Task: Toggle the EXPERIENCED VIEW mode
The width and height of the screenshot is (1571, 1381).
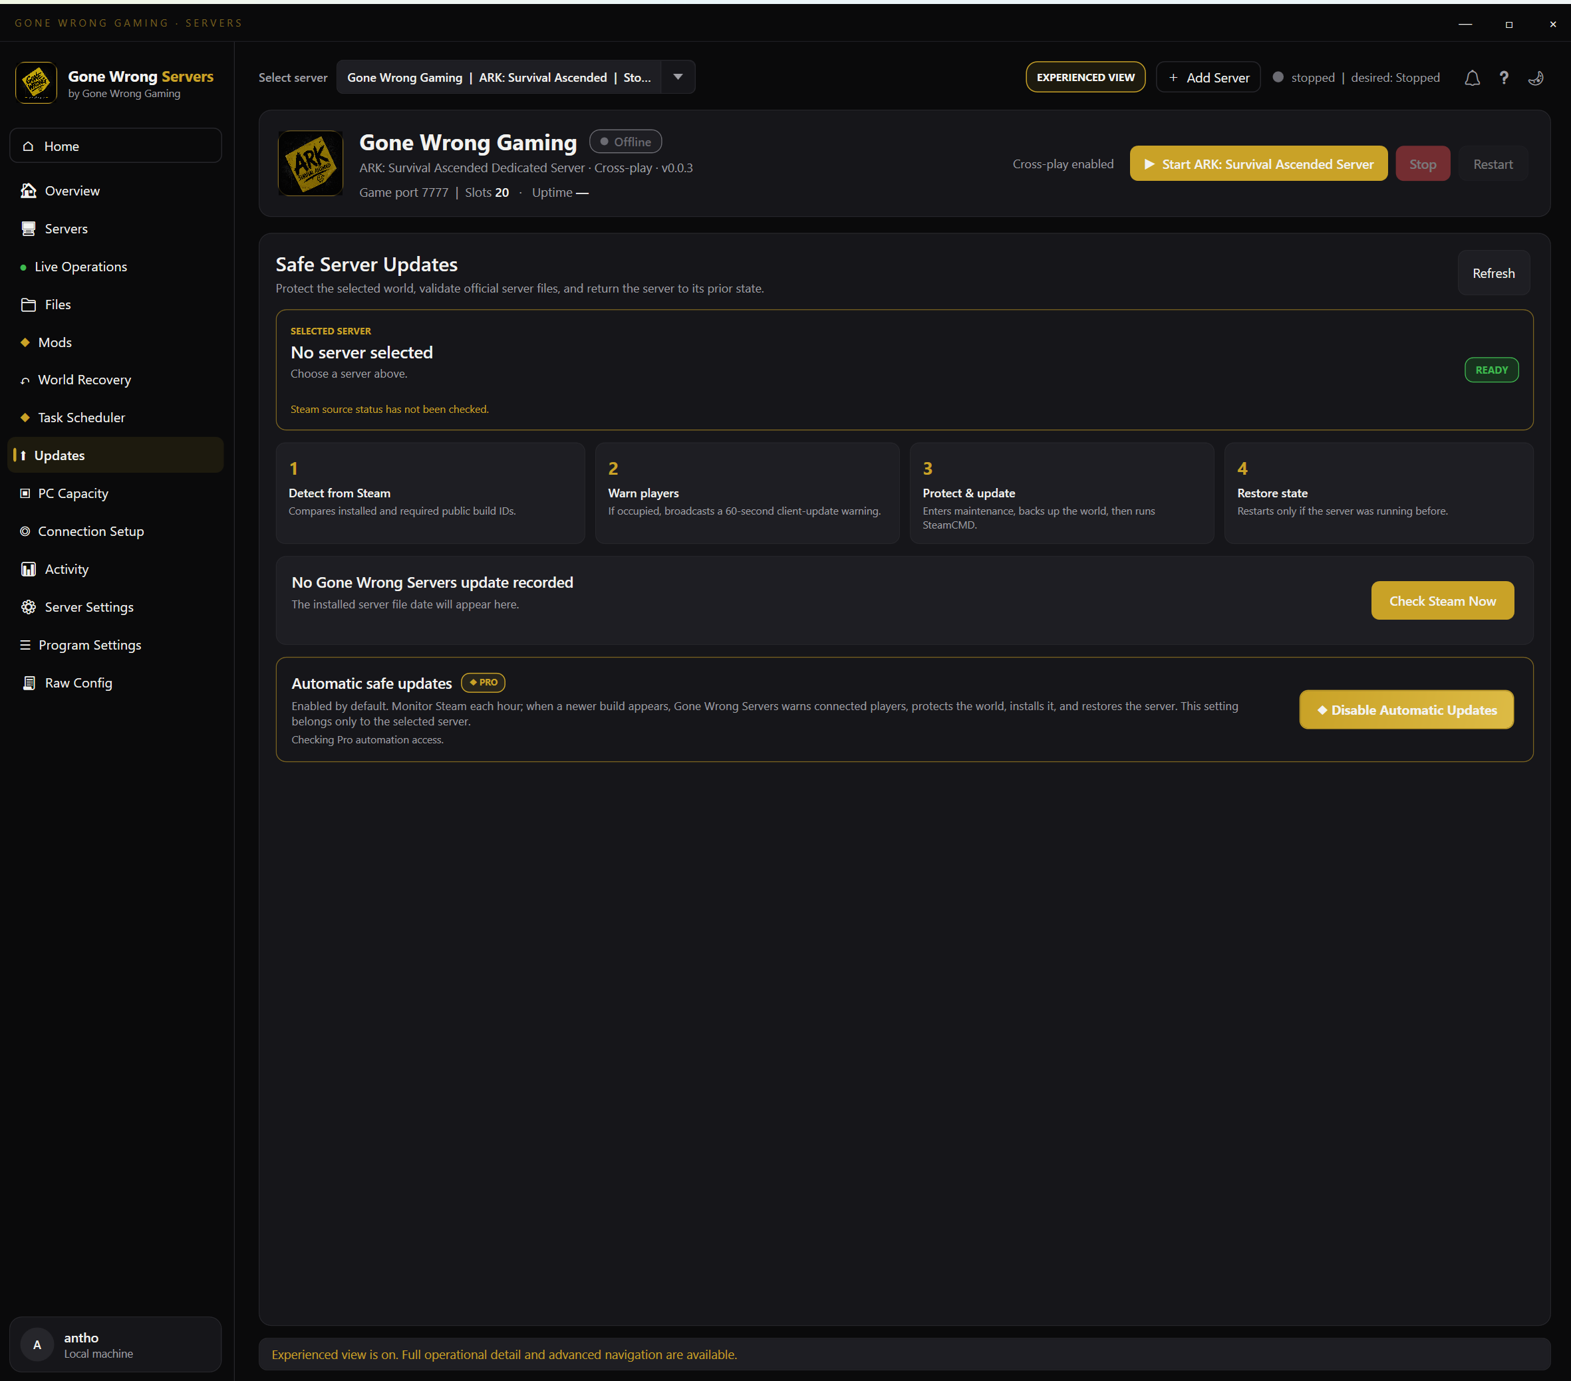Action: [x=1085, y=77]
